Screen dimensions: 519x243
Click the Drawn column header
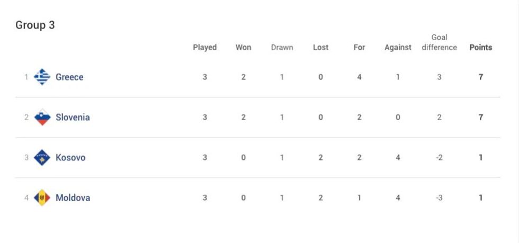tap(282, 48)
